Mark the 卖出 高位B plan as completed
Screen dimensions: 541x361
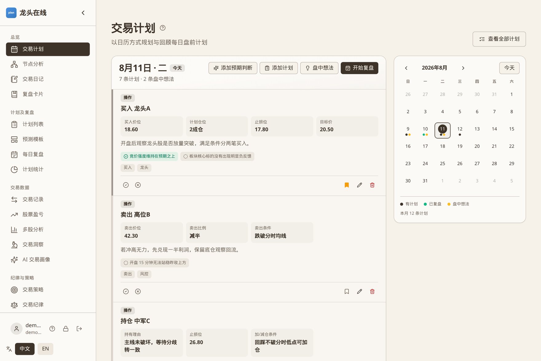click(x=126, y=291)
